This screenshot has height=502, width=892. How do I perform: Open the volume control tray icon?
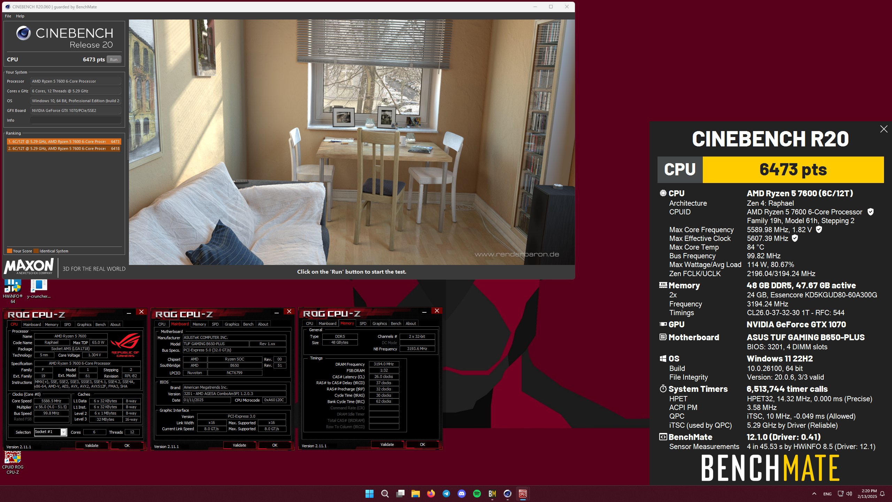[849, 494]
